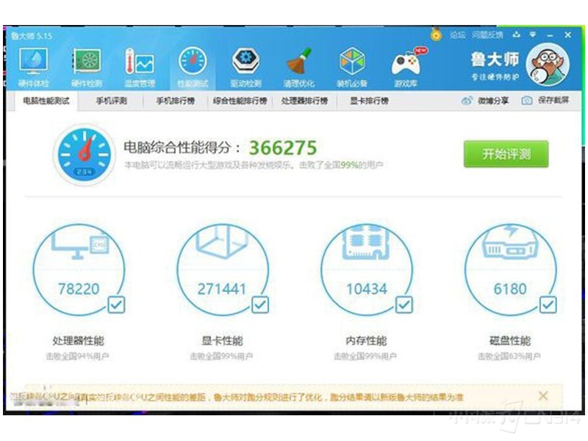Open 清理优化 broom cleanup icon
This screenshot has width=588, height=441.
[299, 63]
